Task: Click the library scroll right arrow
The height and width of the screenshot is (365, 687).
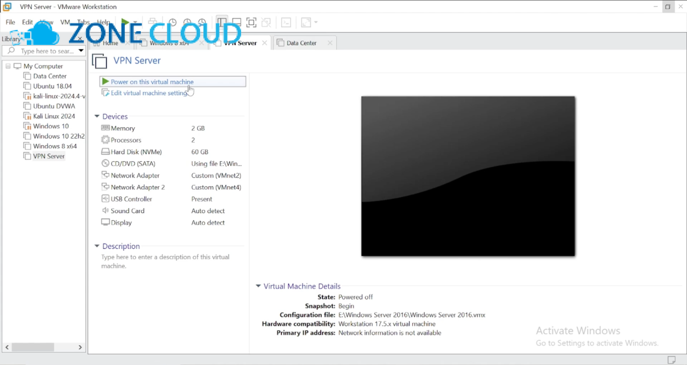Action: click(x=80, y=347)
